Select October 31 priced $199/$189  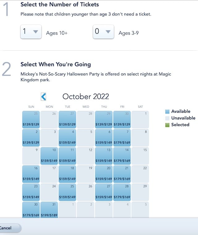[x=49, y=210]
